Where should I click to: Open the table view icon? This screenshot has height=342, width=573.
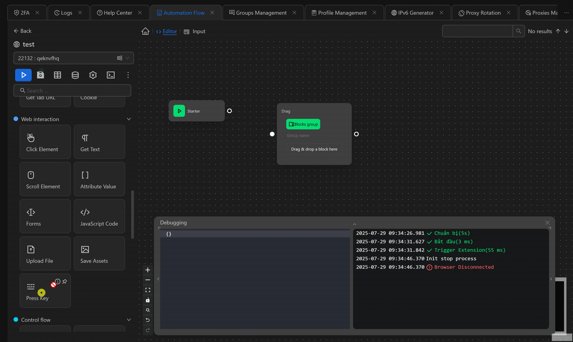[x=58, y=75]
